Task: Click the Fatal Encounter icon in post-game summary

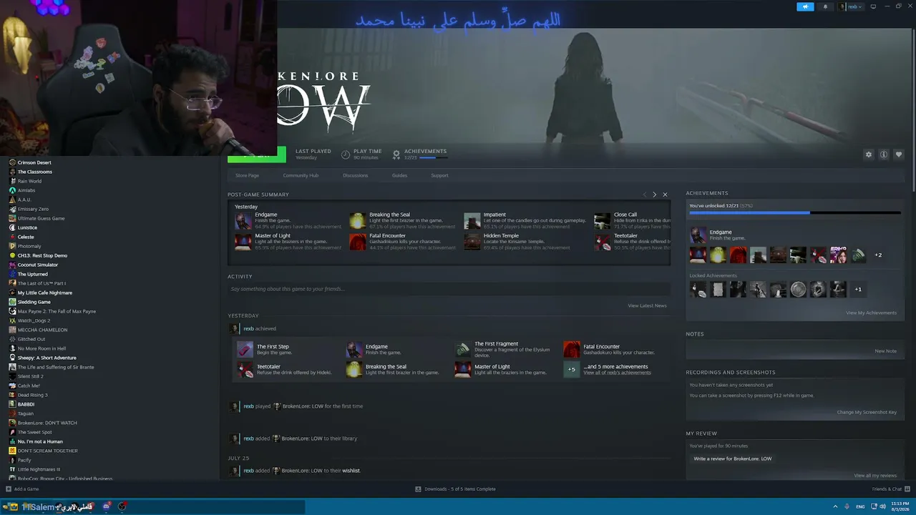Action: 357,242
